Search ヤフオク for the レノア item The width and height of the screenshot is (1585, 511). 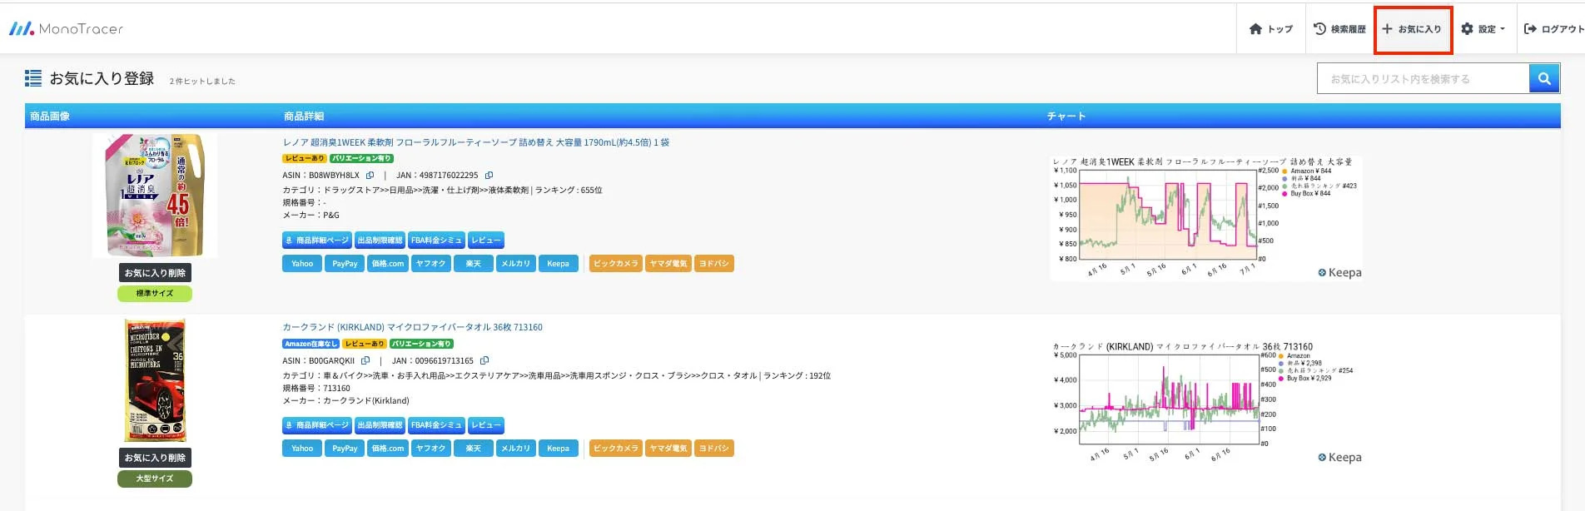(430, 264)
